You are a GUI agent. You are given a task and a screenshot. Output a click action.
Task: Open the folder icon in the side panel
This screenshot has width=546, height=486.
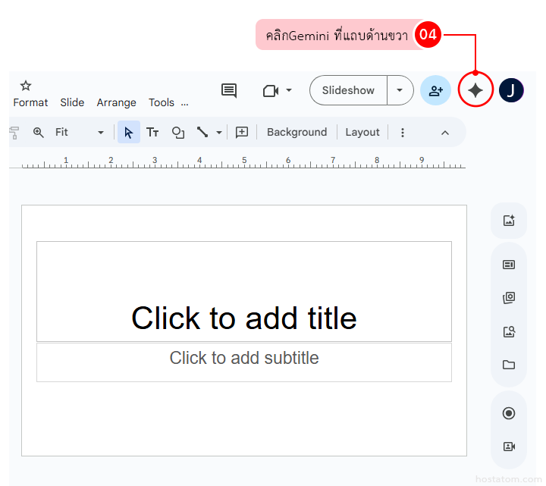(x=509, y=365)
